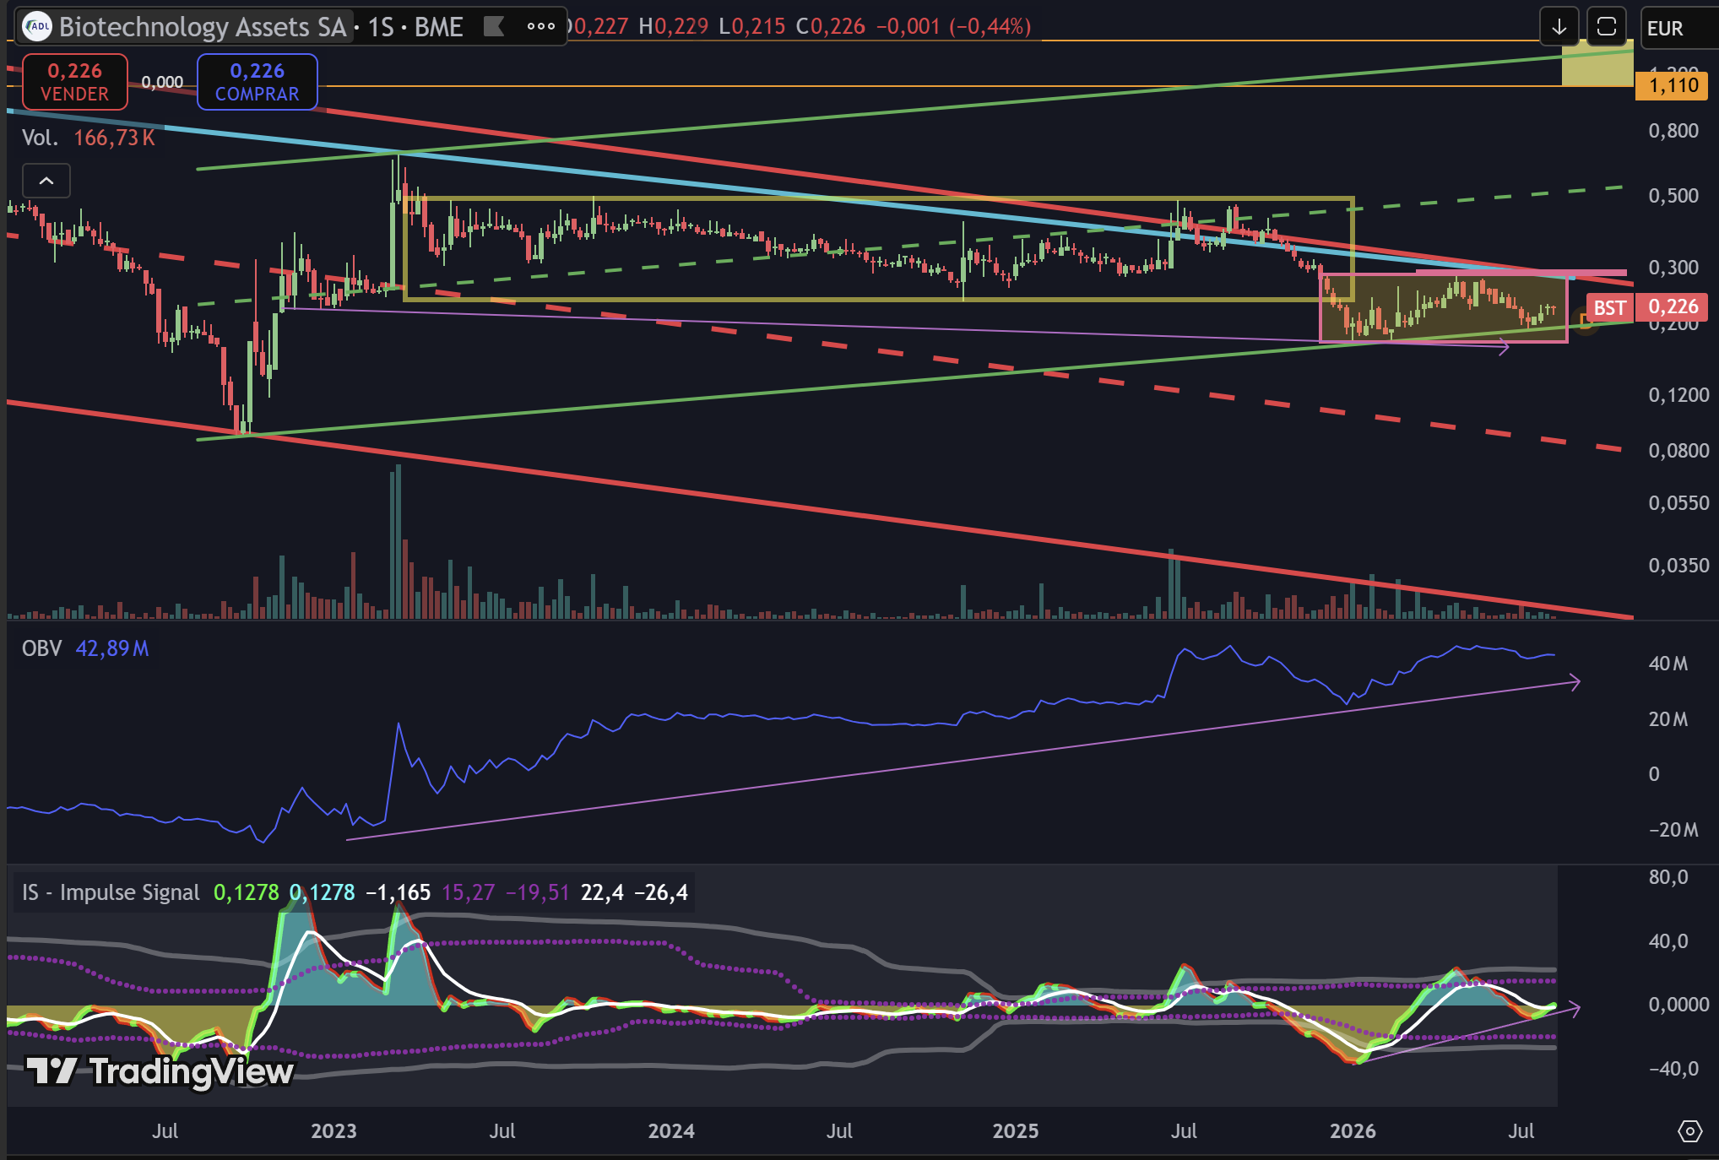Click the 0,800 price axis label
Image resolution: width=1719 pixels, height=1160 pixels.
tap(1673, 131)
